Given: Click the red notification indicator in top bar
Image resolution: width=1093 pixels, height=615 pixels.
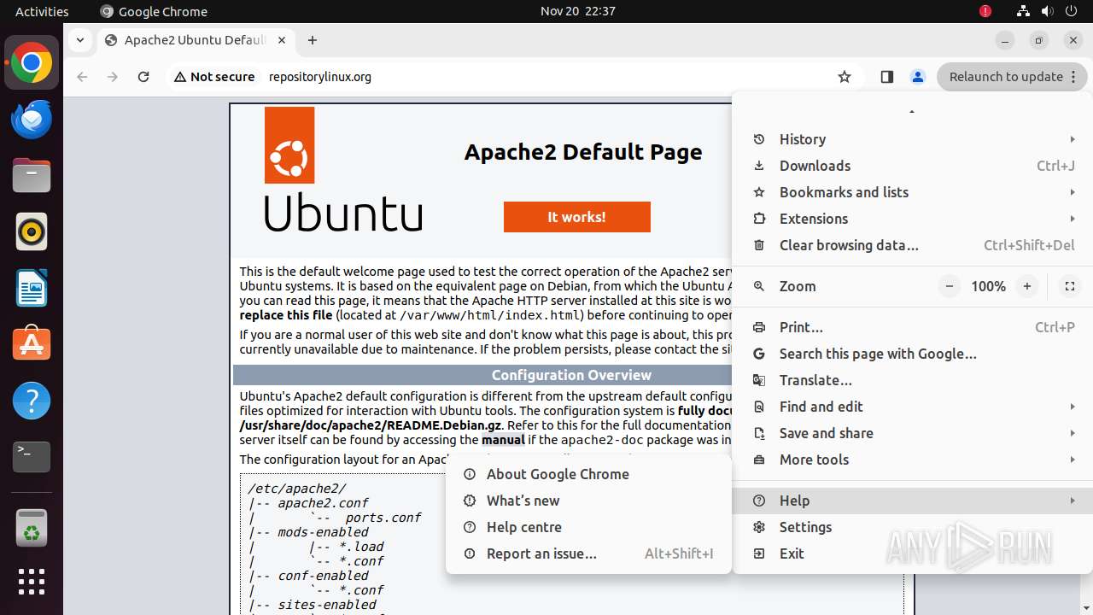Looking at the screenshot, I should (985, 11).
